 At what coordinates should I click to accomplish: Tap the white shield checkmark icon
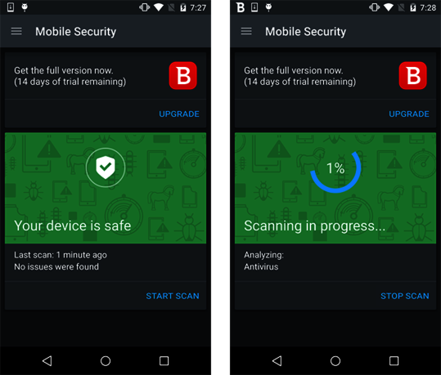click(x=106, y=167)
